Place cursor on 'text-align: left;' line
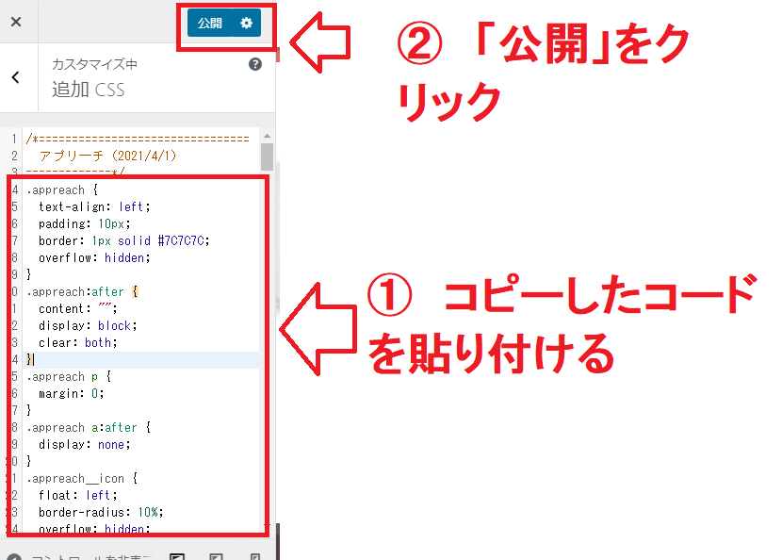 pyautogui.click(x=94, y=206)
